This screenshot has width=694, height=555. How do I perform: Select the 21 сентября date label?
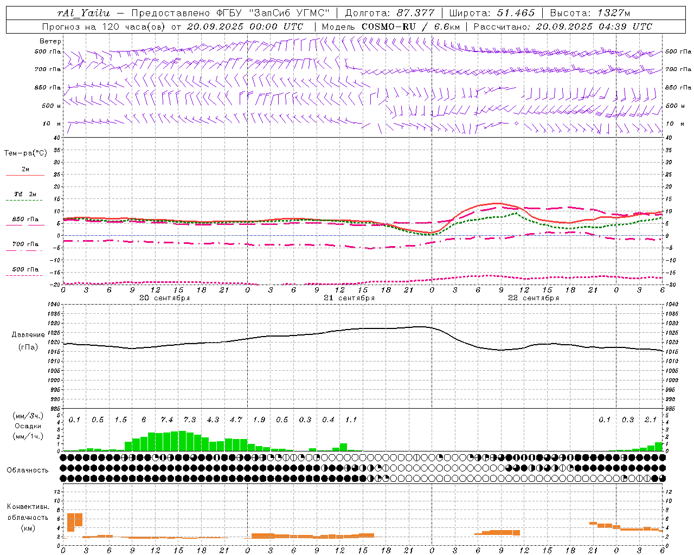click(x=349, y=298)
